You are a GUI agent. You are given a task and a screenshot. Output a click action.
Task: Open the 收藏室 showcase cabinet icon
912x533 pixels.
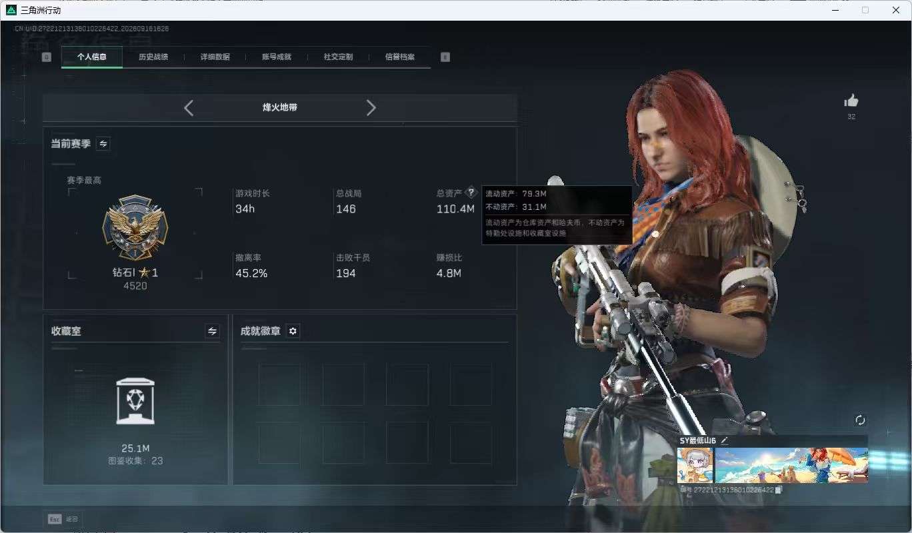pyautogui.click(x=135, y=401)
